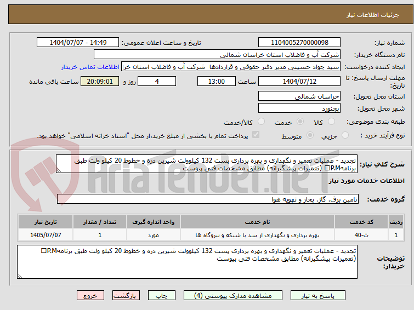The width and height of the screenshot is (414, 310).
Task: Click the ردیف column header
Action: click(x=396, y=222)
